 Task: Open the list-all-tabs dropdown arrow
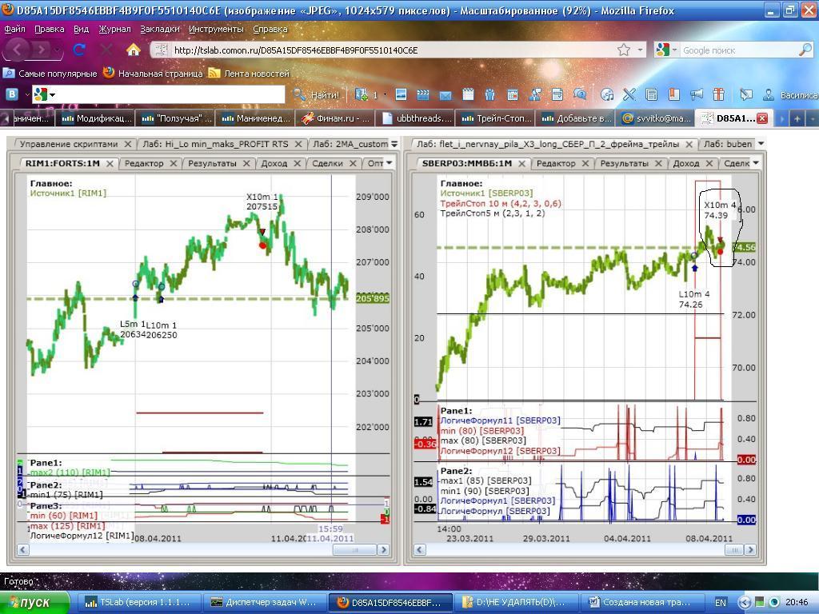pos(813,119)
